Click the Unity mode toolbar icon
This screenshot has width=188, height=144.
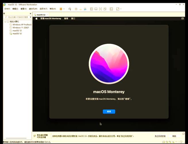click(x=105, y=9)
